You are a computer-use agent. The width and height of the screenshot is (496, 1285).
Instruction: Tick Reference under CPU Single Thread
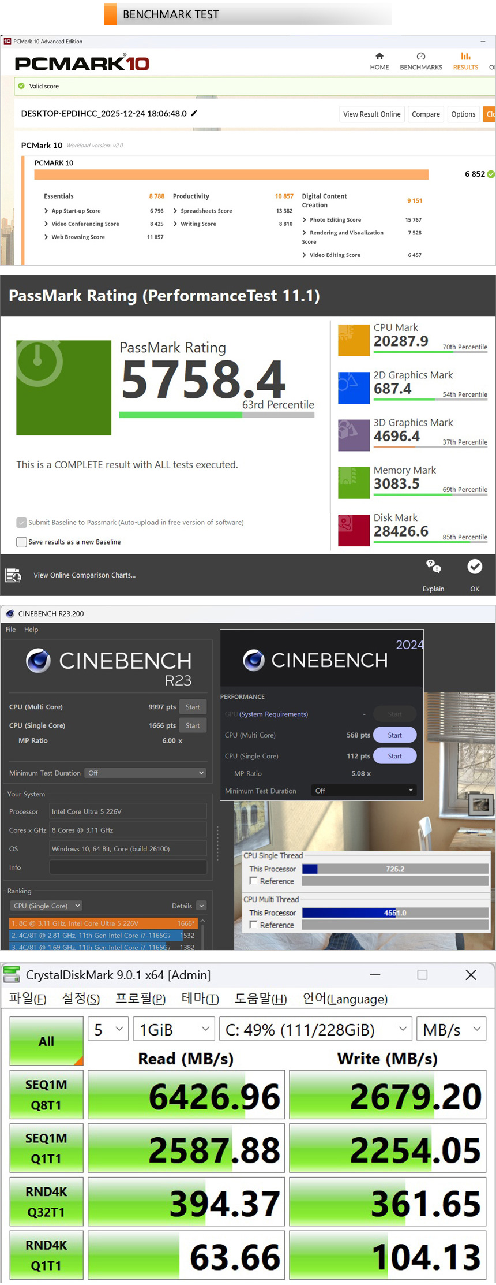(x=253, y=881)
